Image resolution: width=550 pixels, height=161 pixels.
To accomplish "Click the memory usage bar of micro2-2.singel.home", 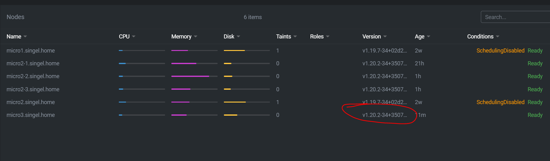I will [x=194, y=76].
